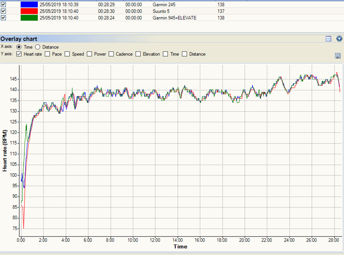The height and width of the screenshot is (255, 344).
Task: Select the Distance X axis radio button
Action: 37,47
